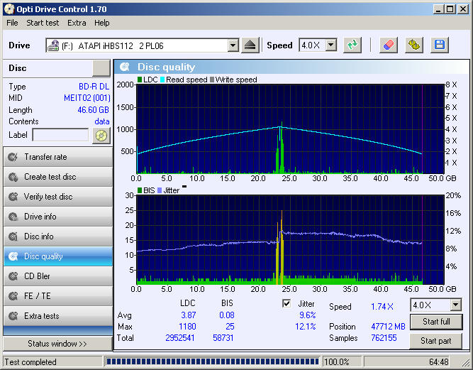Open the Start test menu
Image resolution: width=473 pixels, height=370 pixels.
(x=43, y=23)
